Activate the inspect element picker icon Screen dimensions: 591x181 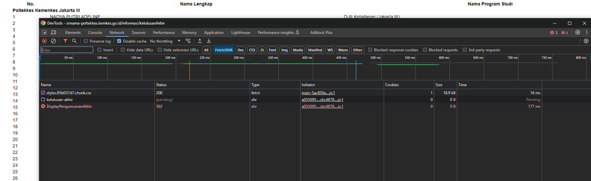(x=44, y=32)
